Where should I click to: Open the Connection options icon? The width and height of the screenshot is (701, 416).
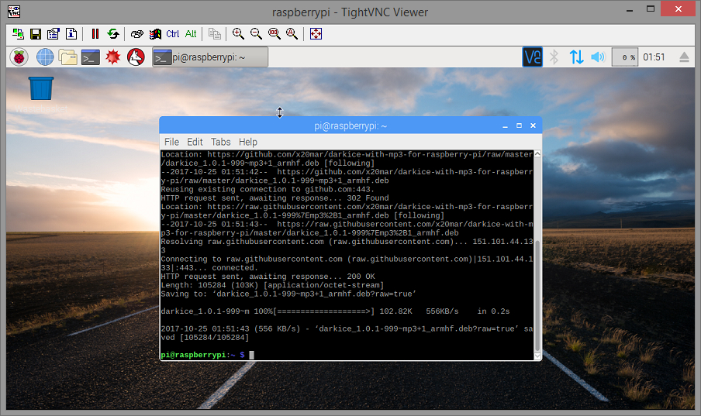(54, 34)
